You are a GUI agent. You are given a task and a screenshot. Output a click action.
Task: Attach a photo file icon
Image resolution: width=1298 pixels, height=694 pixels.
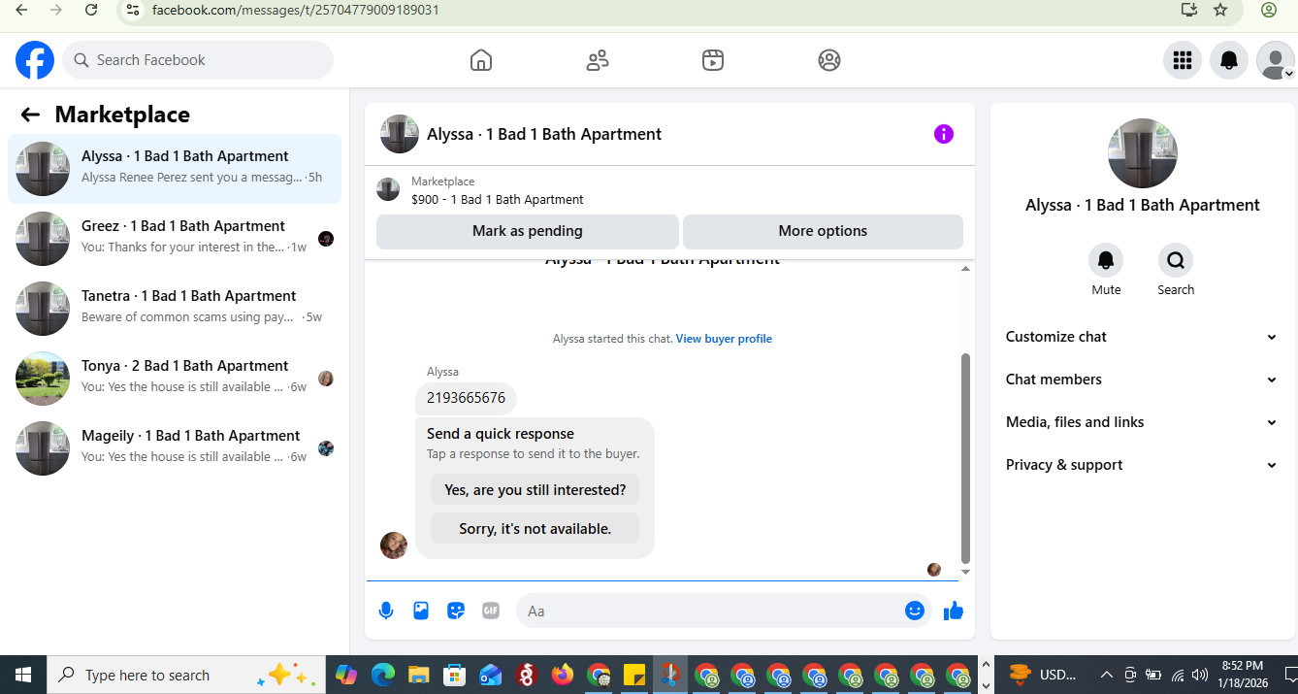(421, 611)
